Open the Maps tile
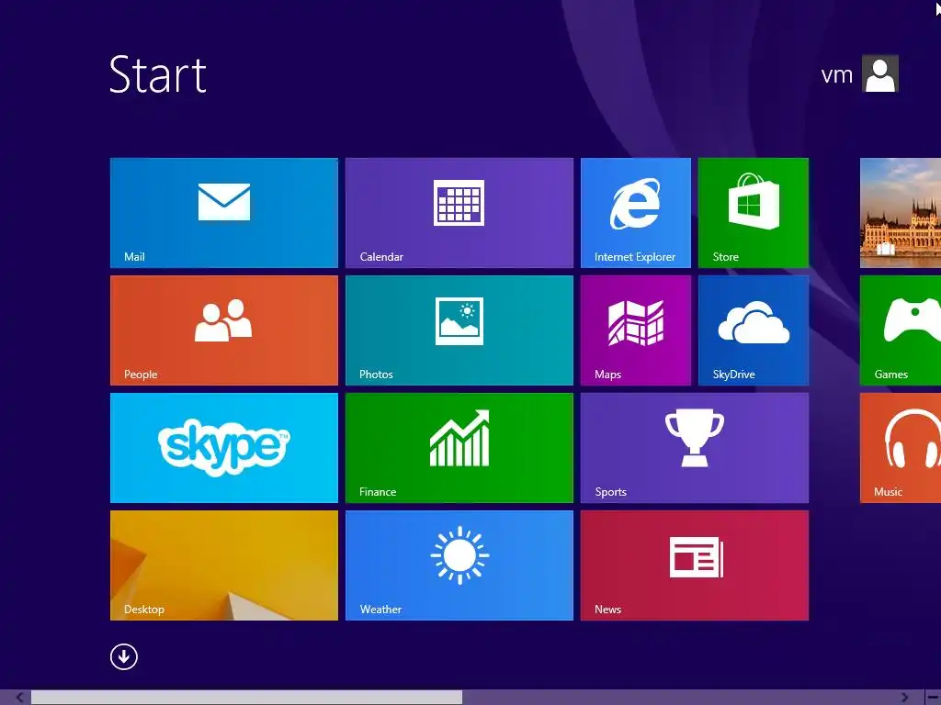The width and height of the screenshot is (941, 705). tap(636, 330)
